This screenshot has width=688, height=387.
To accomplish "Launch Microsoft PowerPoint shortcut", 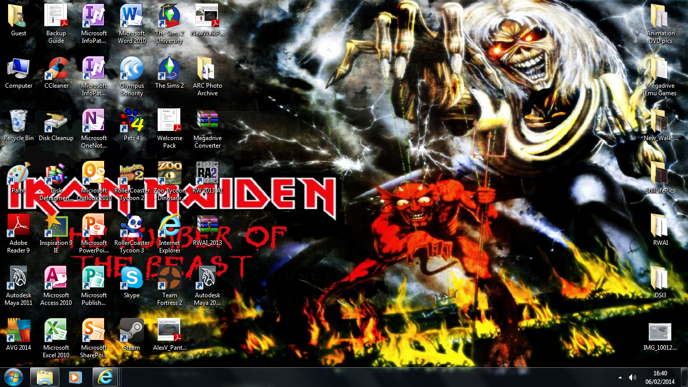I will pos(94,234).
